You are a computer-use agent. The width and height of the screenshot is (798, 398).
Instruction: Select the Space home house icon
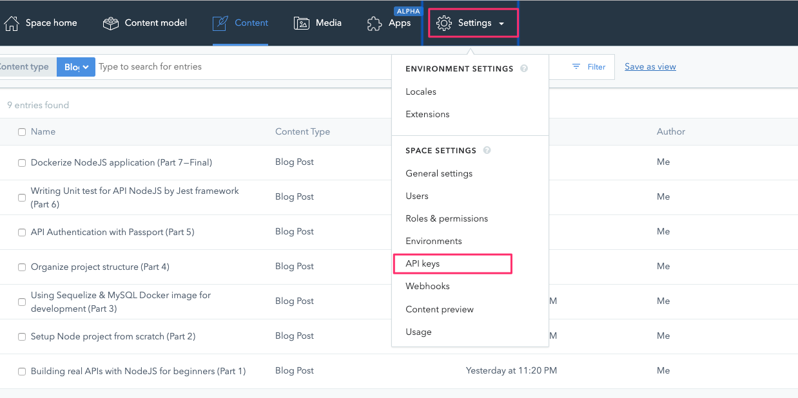point(11,23)
